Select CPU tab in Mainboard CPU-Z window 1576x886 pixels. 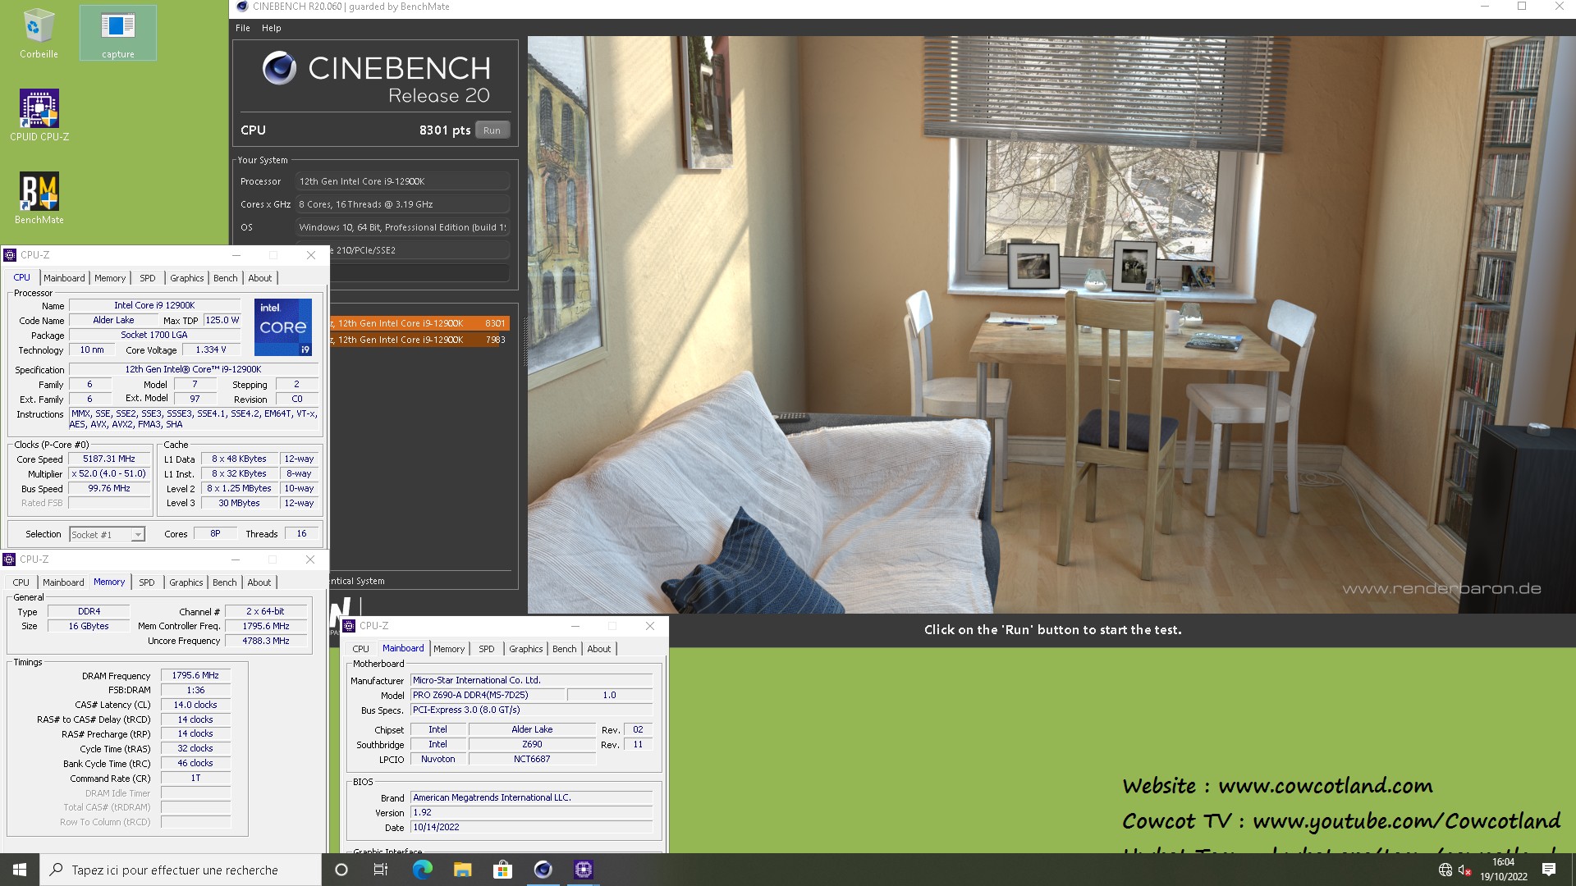(361, 649)
